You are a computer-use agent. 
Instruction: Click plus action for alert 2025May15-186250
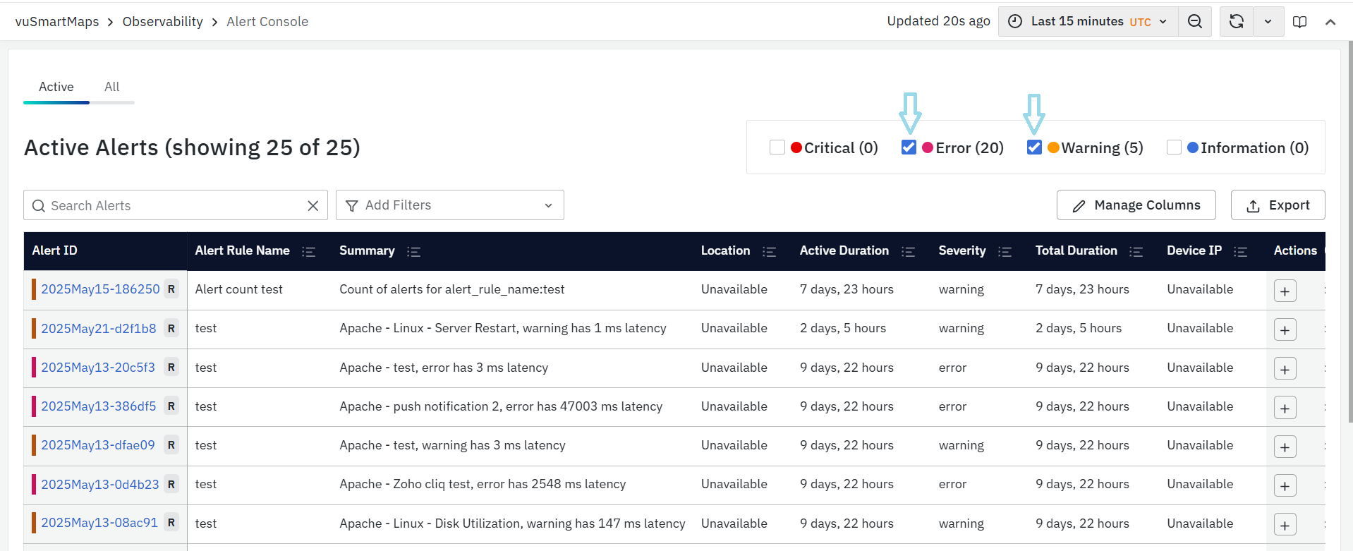click(1285, 291)
